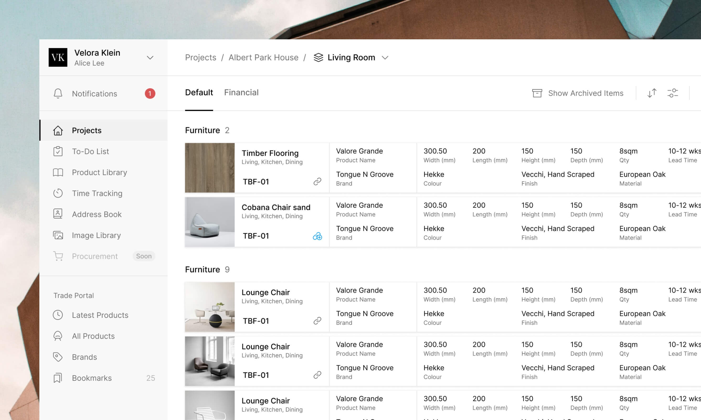Collapse the Furniture 9 section header

203,270
